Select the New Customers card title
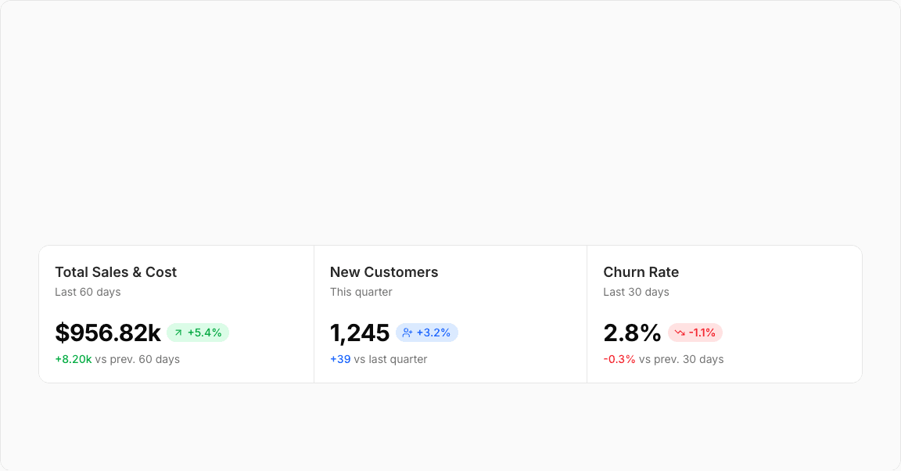This screenshot has width=901, height=471. [x=384, y=272]
